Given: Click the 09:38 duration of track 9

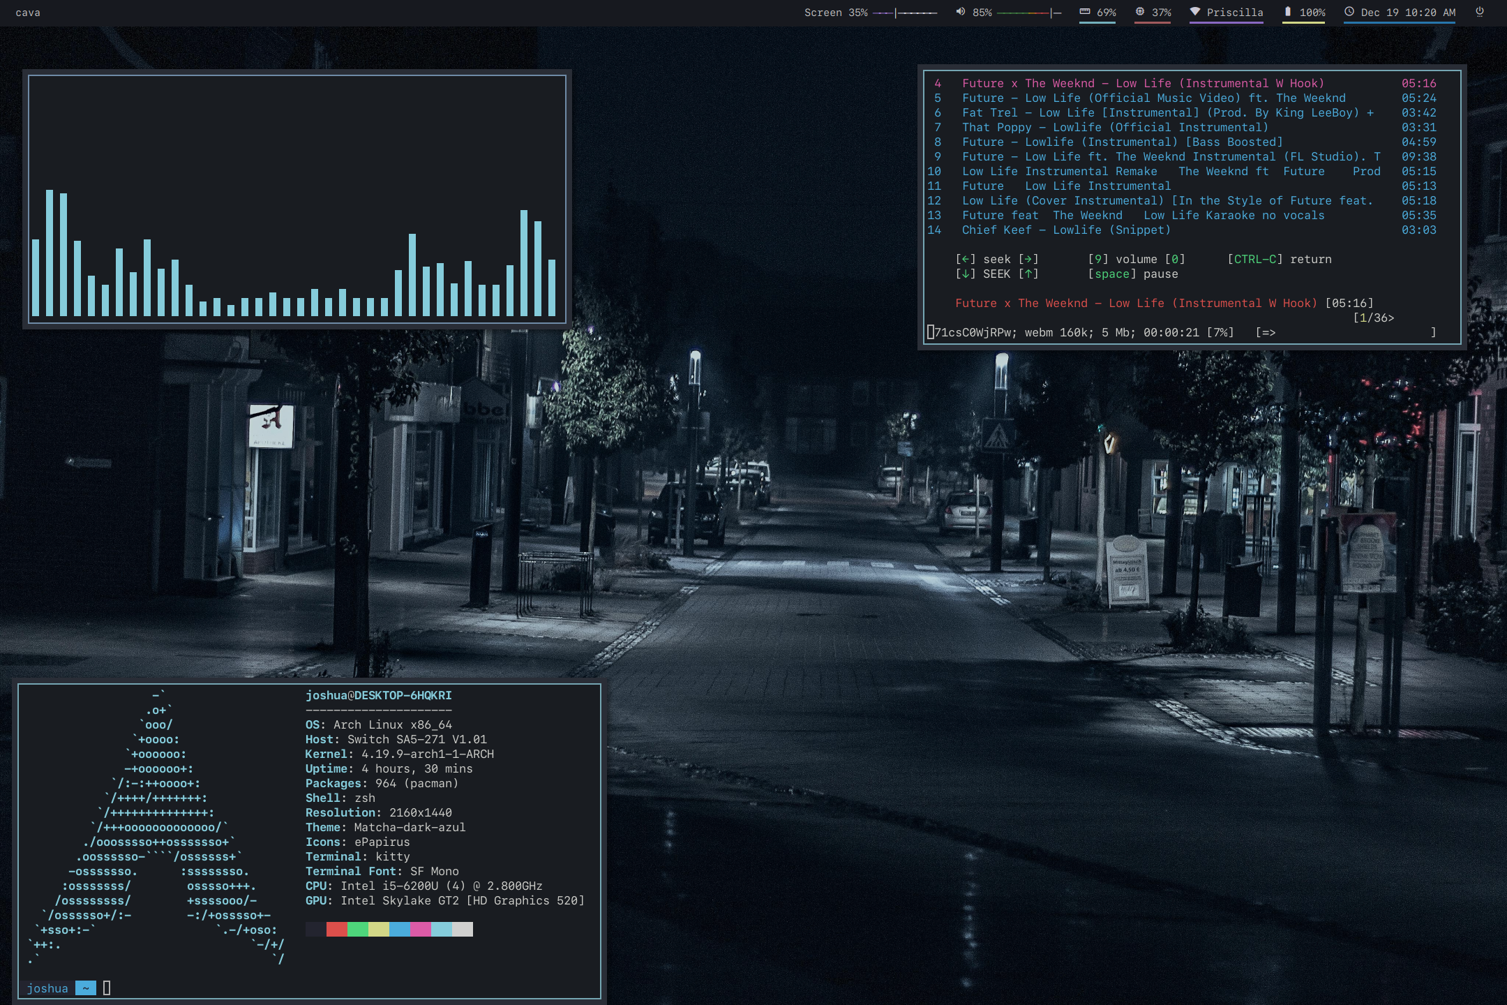Looking at the screenshot, I should pos(1419,157).
